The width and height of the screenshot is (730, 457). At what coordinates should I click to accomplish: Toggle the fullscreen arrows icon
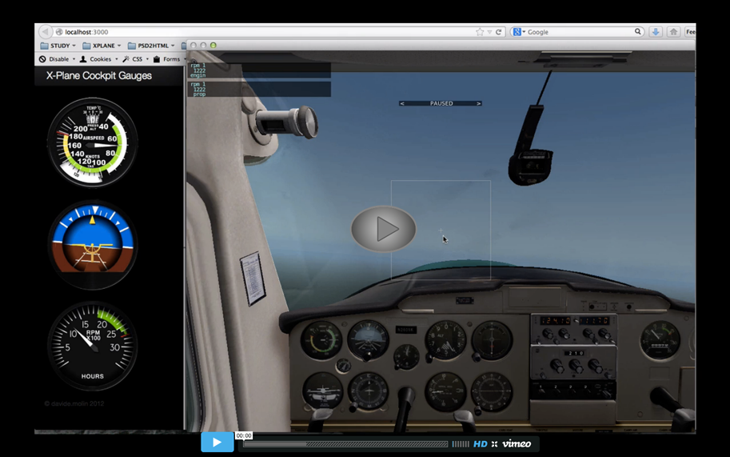[x=494, y=444]
